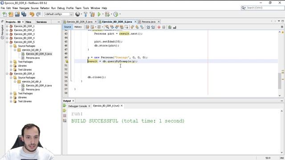Screen dimensions: 285x160
Task: Open the Debug Project dropdown arrow
Action: [111, 14]
